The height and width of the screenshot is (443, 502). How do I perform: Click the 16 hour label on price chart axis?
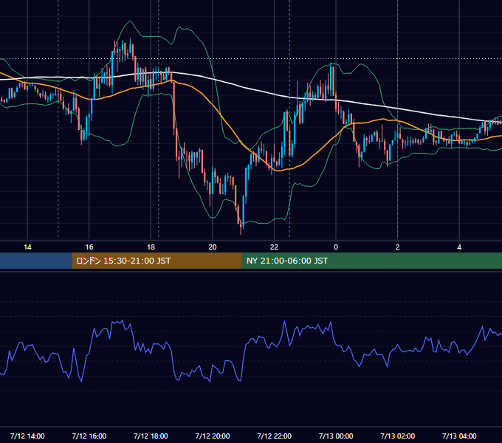tap(89, 247)
